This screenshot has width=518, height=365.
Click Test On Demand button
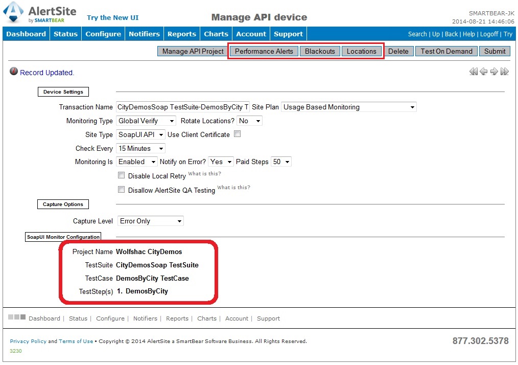pyautogui.click(x=446, y=51)
